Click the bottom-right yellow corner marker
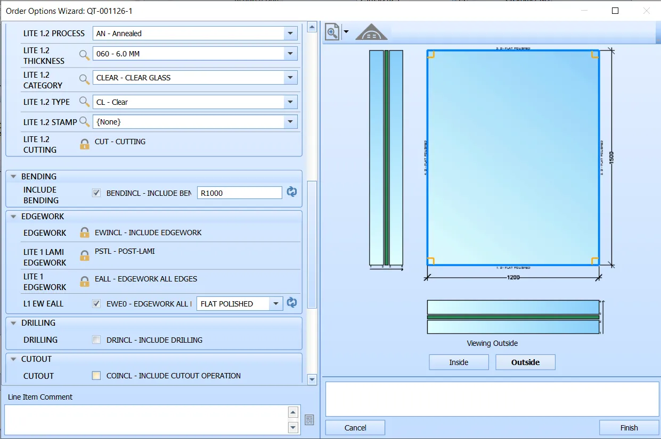 595,261
